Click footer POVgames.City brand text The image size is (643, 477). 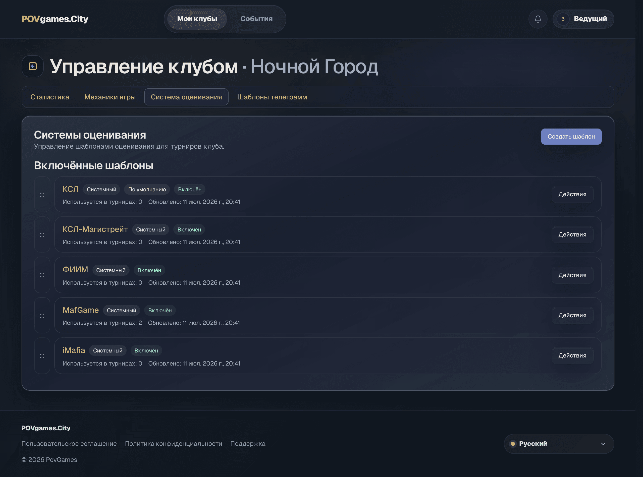pyautogui.click(x=46, y=428)
